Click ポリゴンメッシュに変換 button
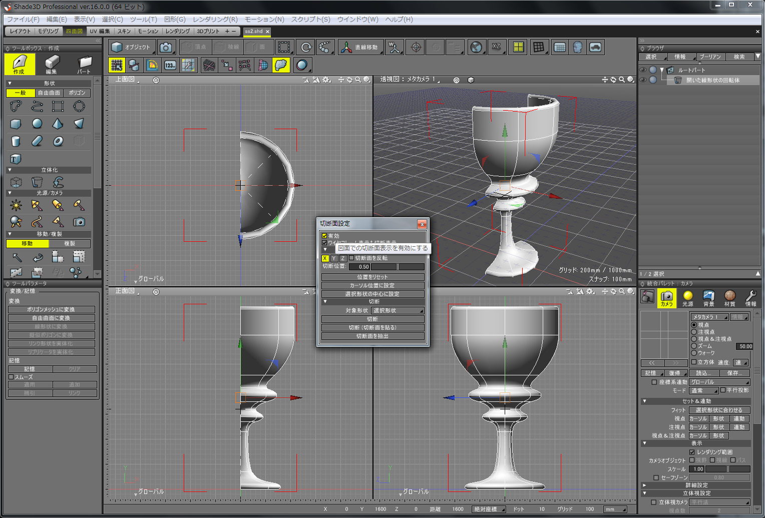Image resolution: width=765 pixels, height=518 pixels. [x=51, y=310]
